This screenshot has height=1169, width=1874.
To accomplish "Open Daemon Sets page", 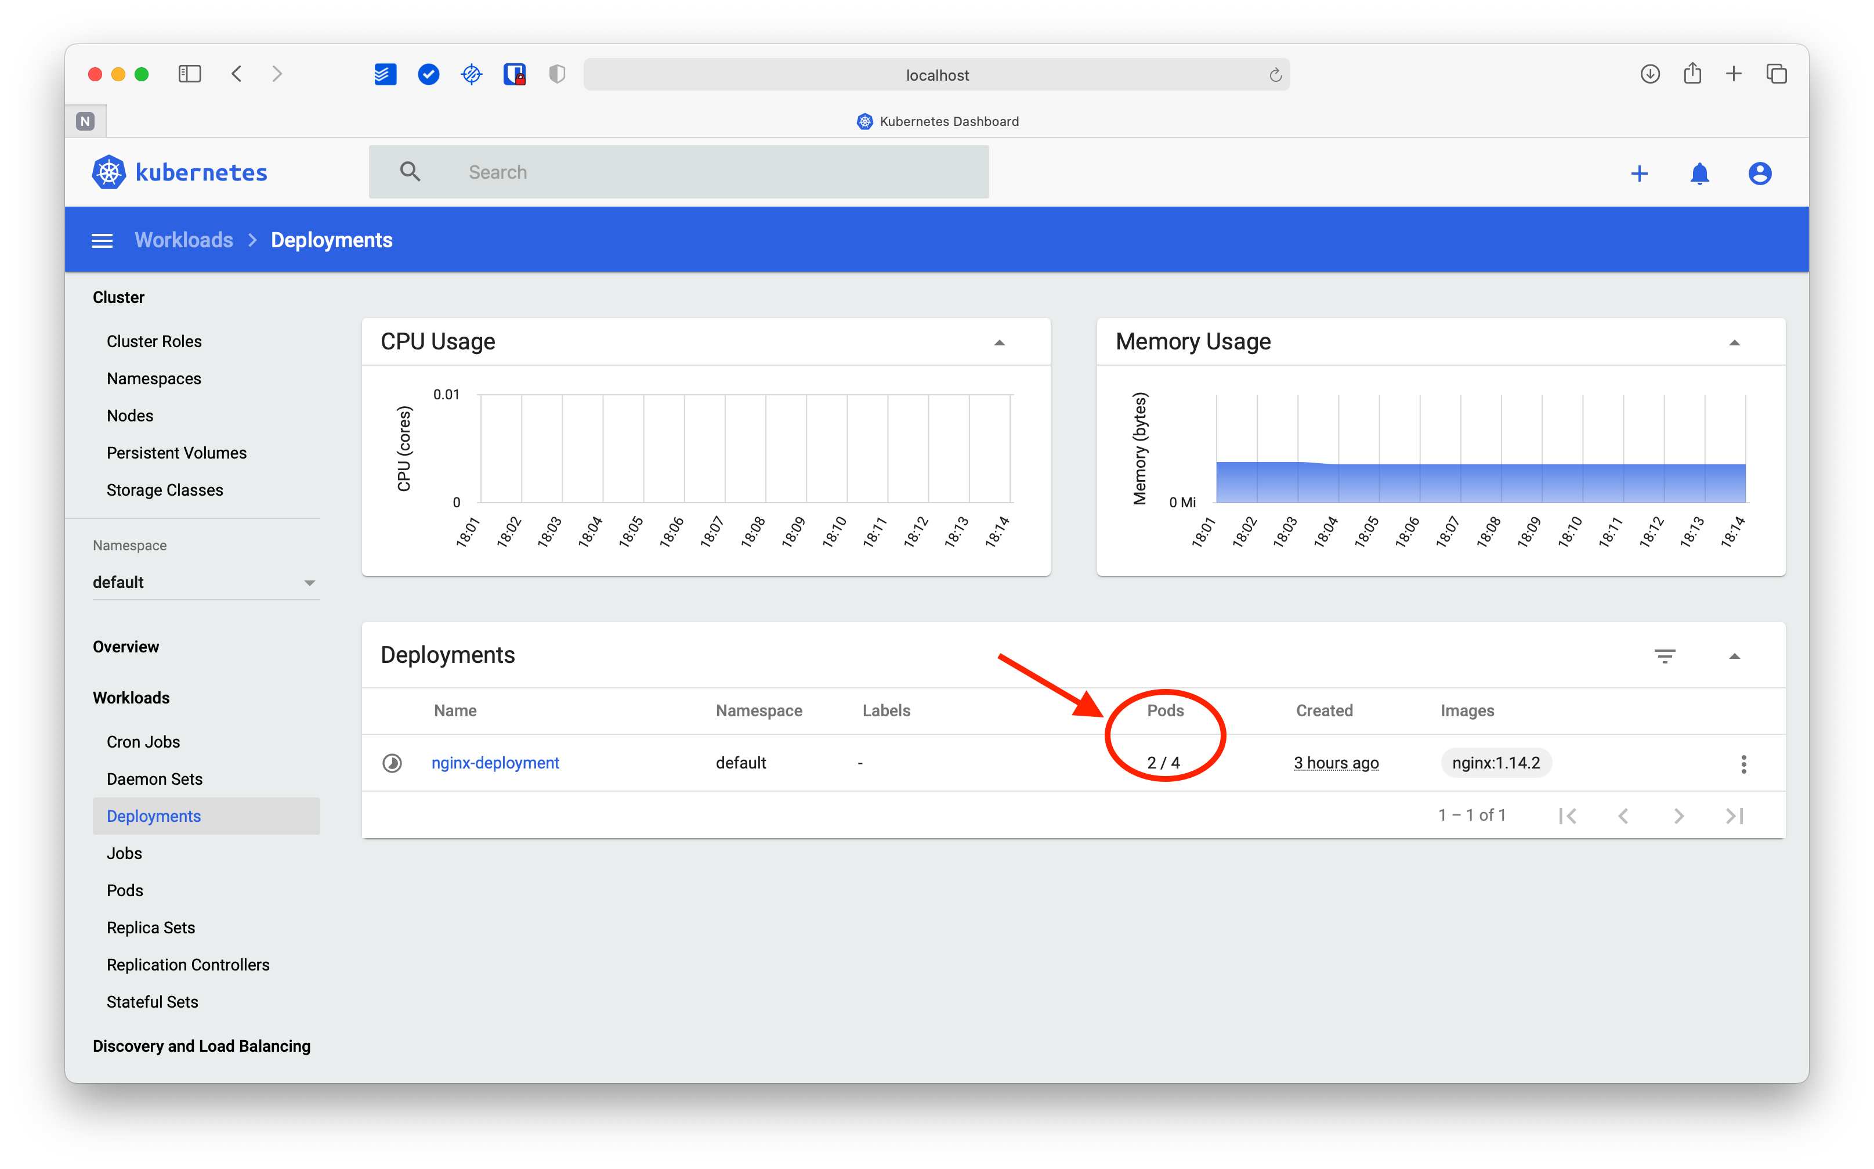I will tap(154, 778).
